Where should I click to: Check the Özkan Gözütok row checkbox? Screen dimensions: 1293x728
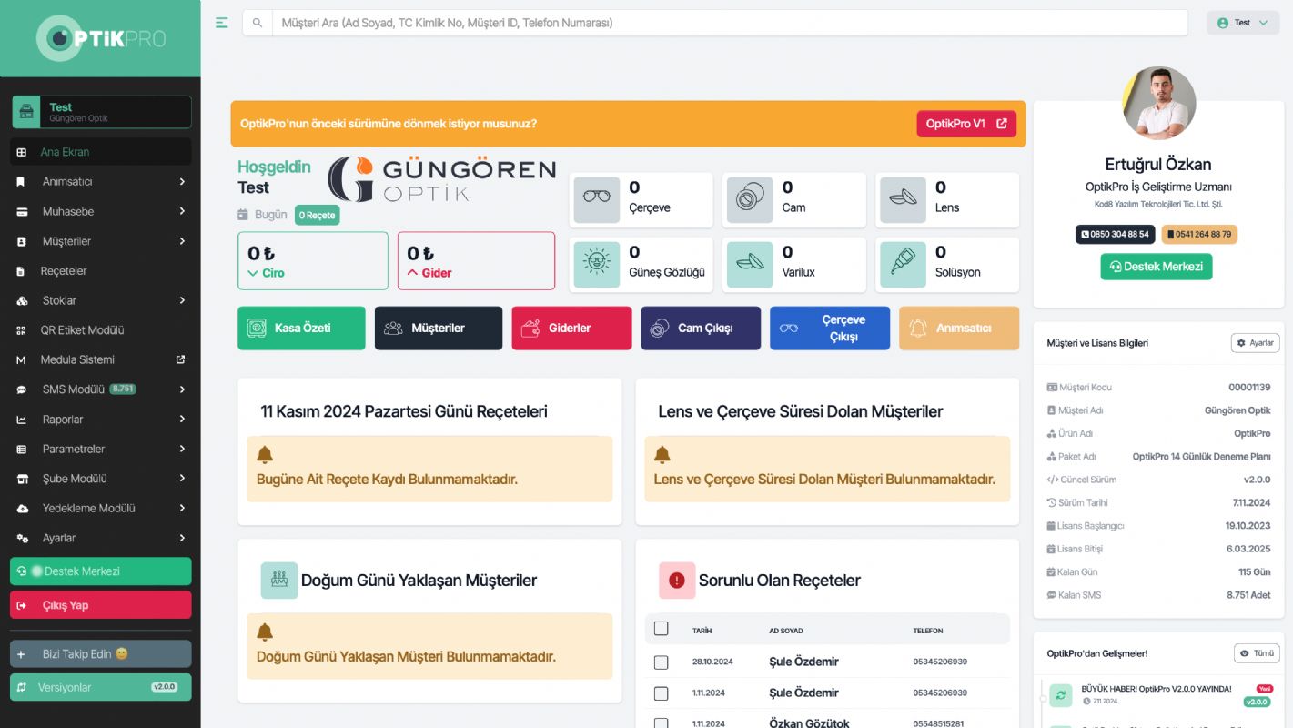662,723
